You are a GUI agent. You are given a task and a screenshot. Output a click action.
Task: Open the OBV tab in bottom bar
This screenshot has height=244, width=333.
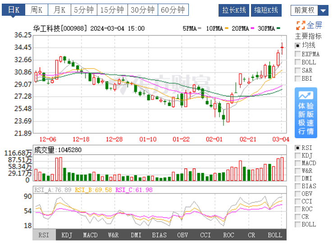coord(182,235)
